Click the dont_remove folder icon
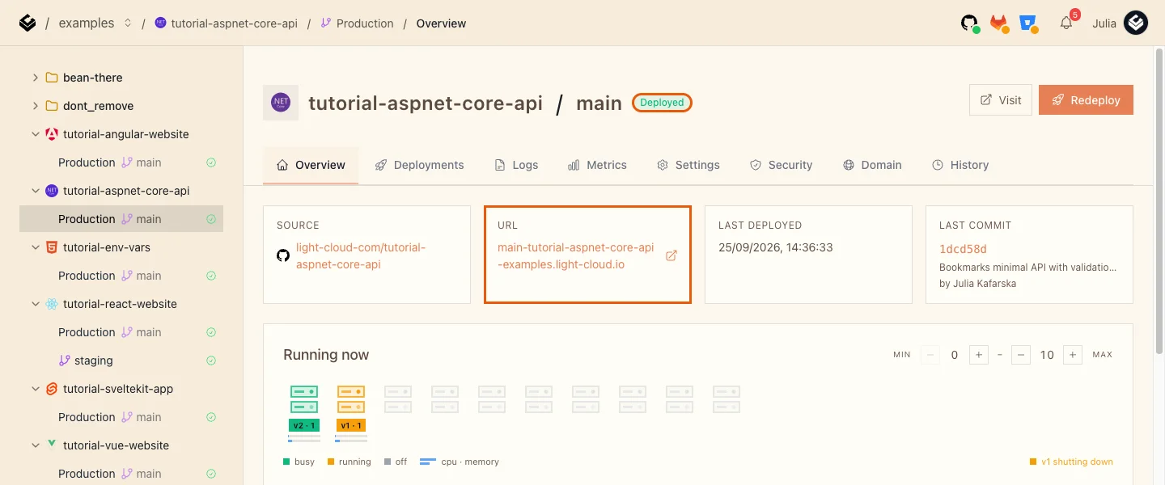 click(52, 106)
